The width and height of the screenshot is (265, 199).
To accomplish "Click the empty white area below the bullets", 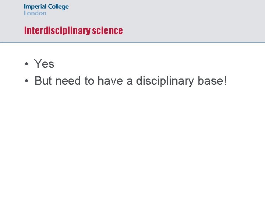I will click(x=132, y=147).
